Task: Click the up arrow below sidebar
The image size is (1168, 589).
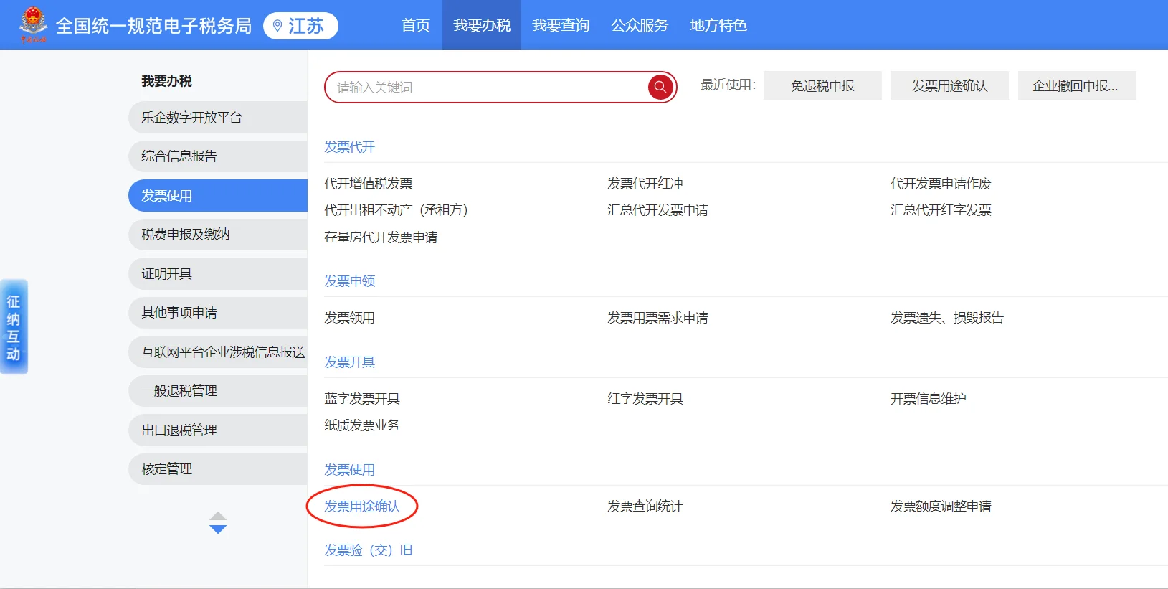Action: point(218,517)
